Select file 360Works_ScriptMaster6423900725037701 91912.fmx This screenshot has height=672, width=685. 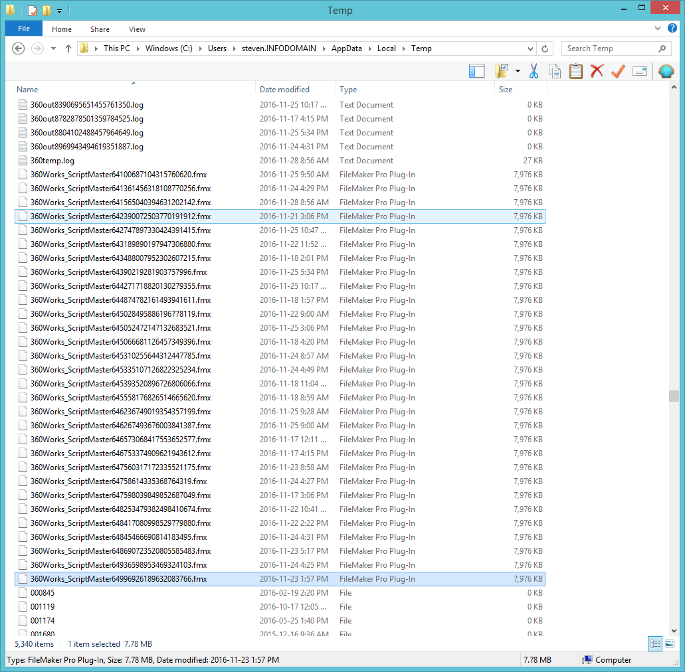[x=120, y=216]
